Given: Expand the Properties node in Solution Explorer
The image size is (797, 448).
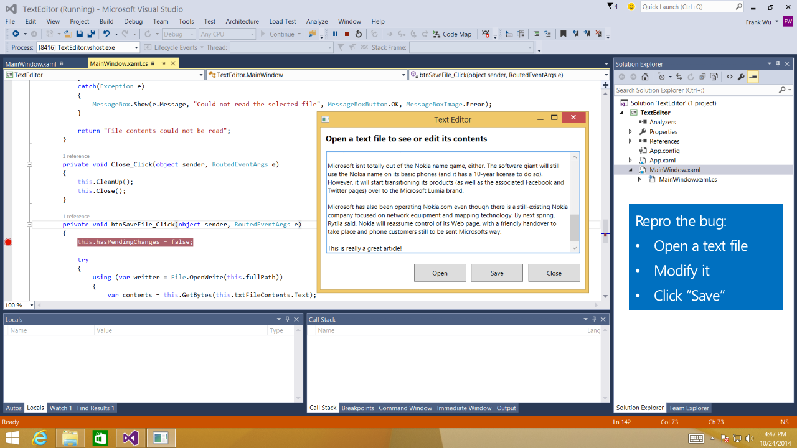Looking at the screenshot, I should point(630,132).
